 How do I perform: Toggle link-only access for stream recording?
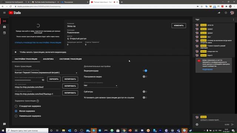click(x=145, y=98)
